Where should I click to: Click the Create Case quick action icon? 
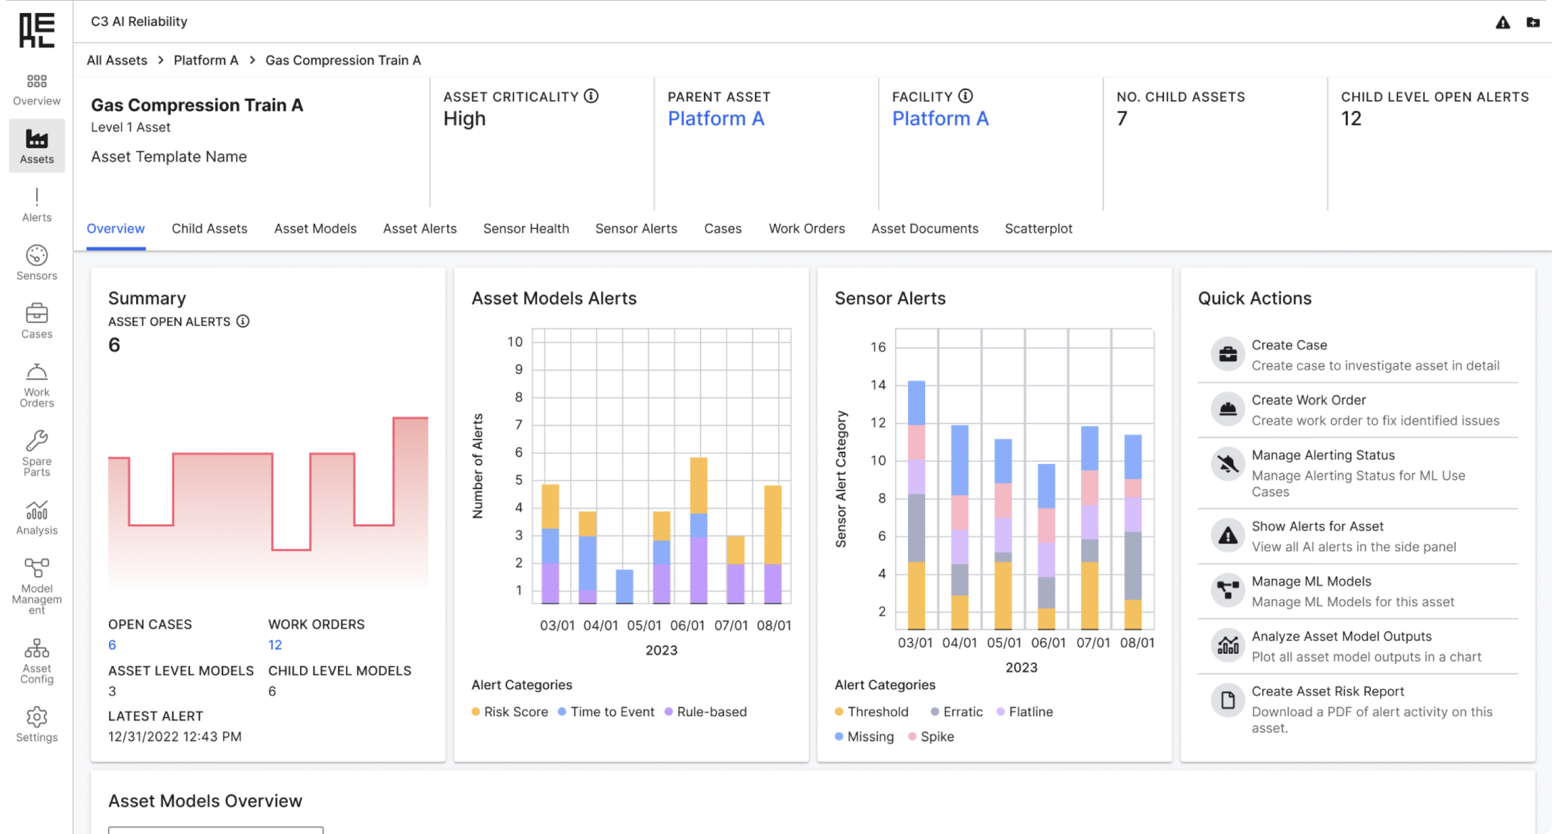click(1228, 354)
